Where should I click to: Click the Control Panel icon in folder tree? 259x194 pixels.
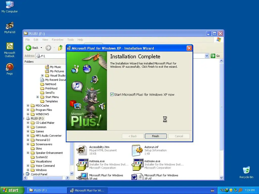tap(28, 174)
